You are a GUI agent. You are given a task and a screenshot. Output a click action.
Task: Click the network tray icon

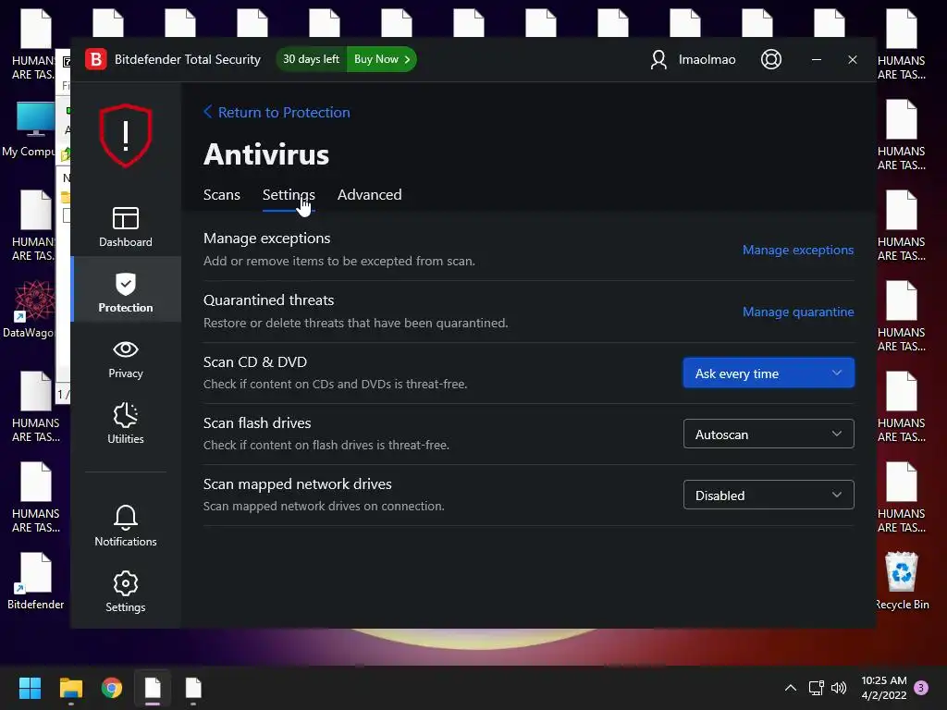click(816, 688)
